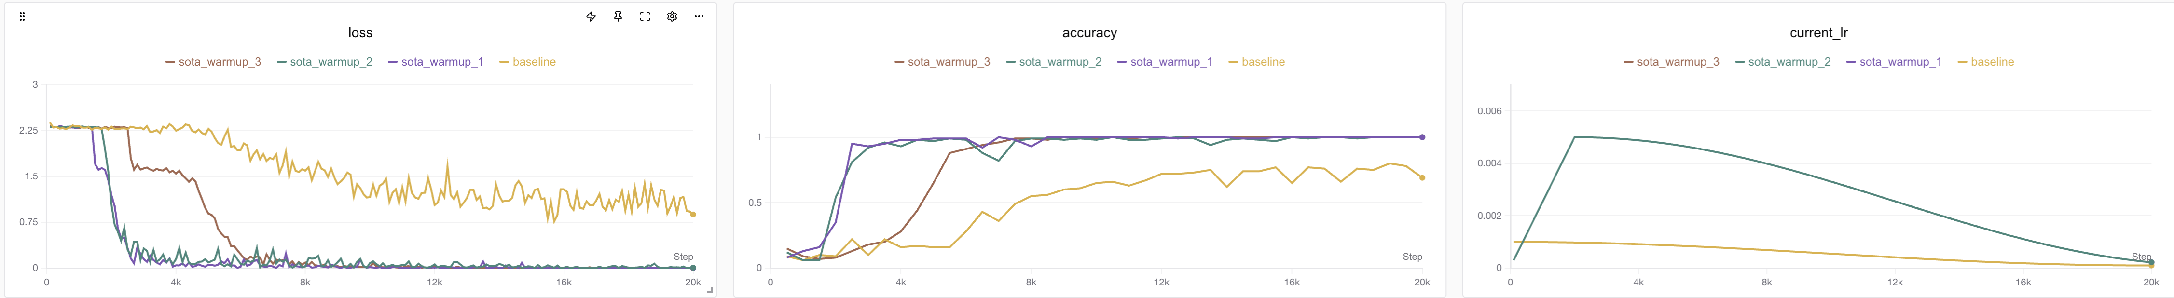Screen dimensions: 2174x298
Task: Click the accuracy chart title
Action: 1088,33
